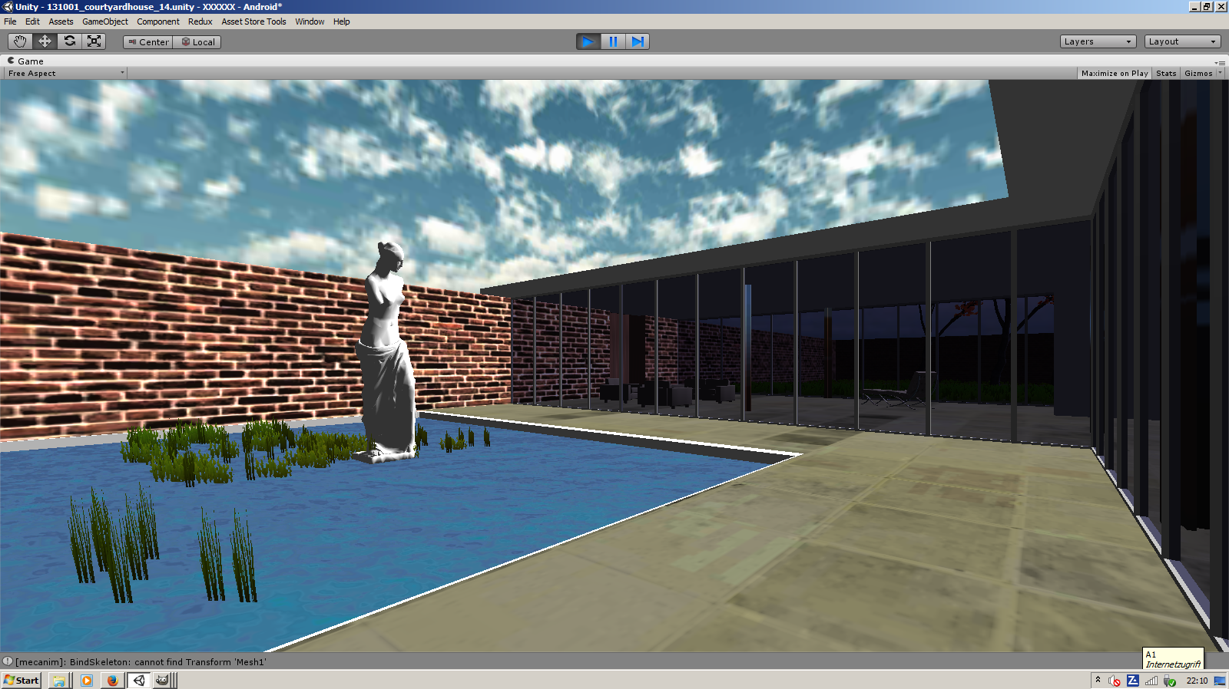Toggle handle orientation with the Local button

pyautogui.click(x=197, y=42)
